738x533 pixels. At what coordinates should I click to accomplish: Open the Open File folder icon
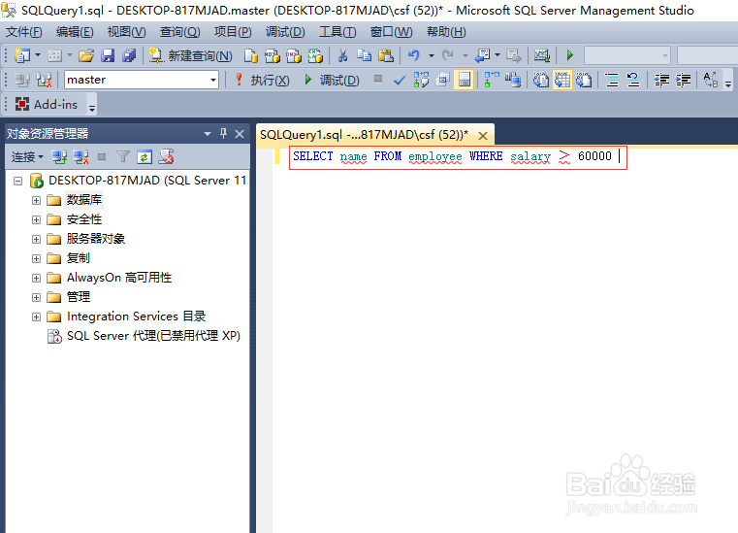pyautogui.click(x=86, y=55)
